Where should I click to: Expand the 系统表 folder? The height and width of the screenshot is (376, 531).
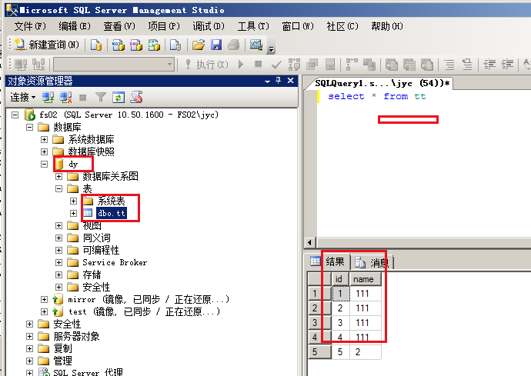73,201
